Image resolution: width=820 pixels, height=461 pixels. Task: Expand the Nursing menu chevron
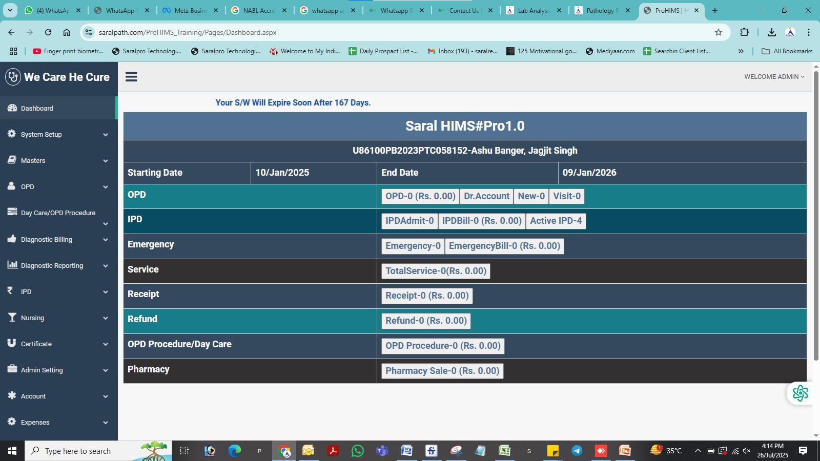[x=106, y=318]
